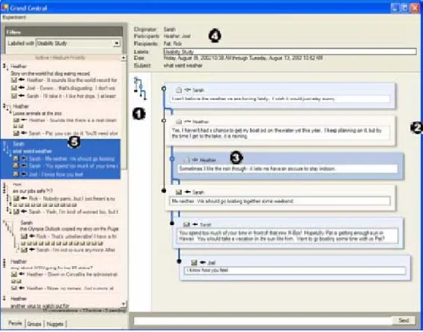Screen dimensions: 423x332
Task: Click envelope icon beside "Sarah - I'm not so sure anymore"
Action: [x=24, y=250]
